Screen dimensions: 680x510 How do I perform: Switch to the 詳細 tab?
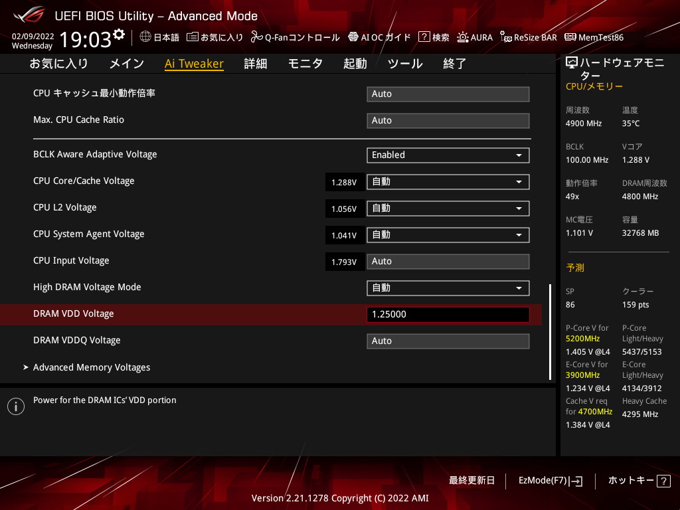click(256, 64)
